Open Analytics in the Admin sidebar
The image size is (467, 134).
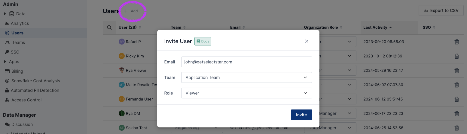click(20, 23)
